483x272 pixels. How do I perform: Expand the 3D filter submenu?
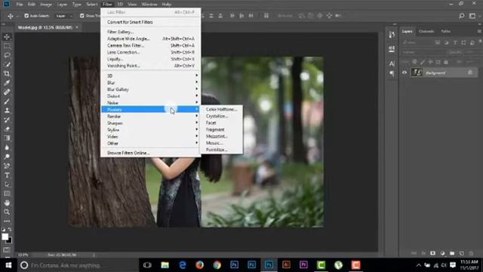point(151,76)
